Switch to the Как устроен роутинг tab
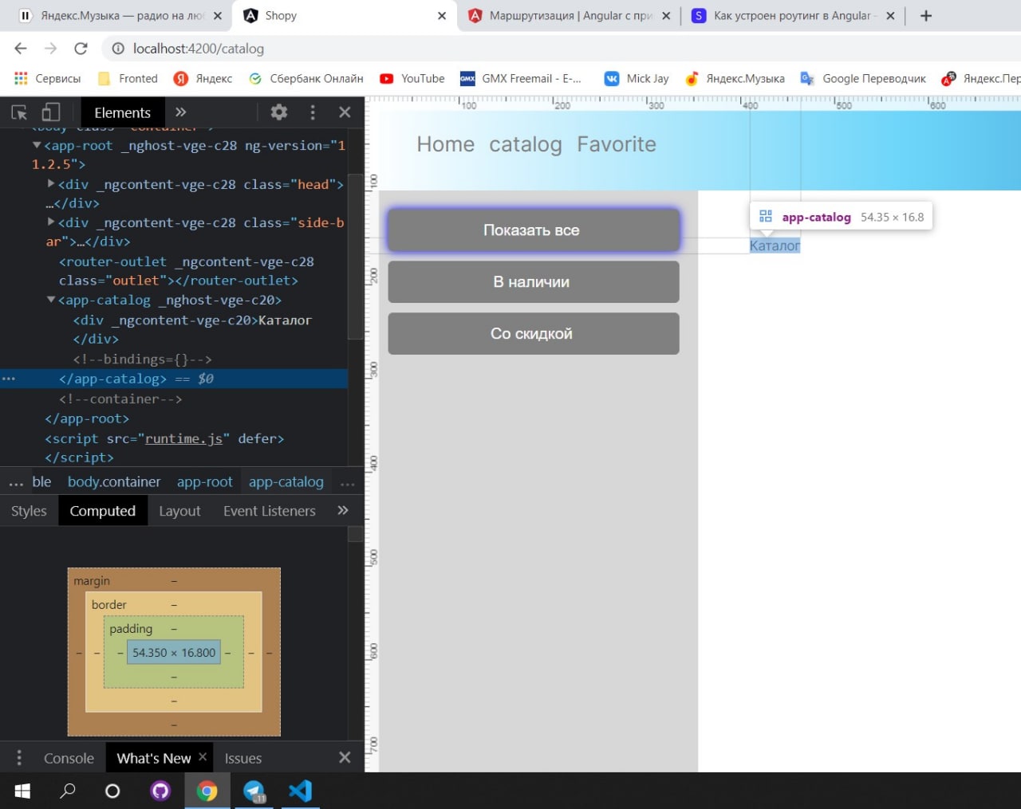The height and width of the screenshot is (809, 1021). [x=794, y=15]
